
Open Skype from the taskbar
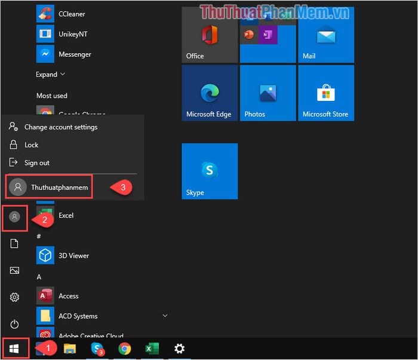(97, 349)
